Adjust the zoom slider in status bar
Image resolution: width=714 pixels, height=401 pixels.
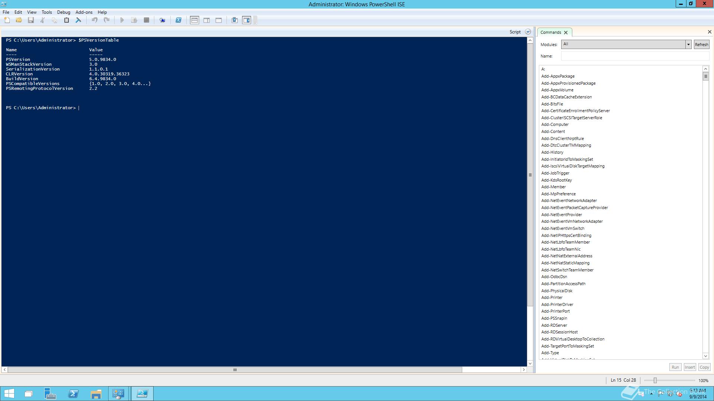[x=655, y=381]
